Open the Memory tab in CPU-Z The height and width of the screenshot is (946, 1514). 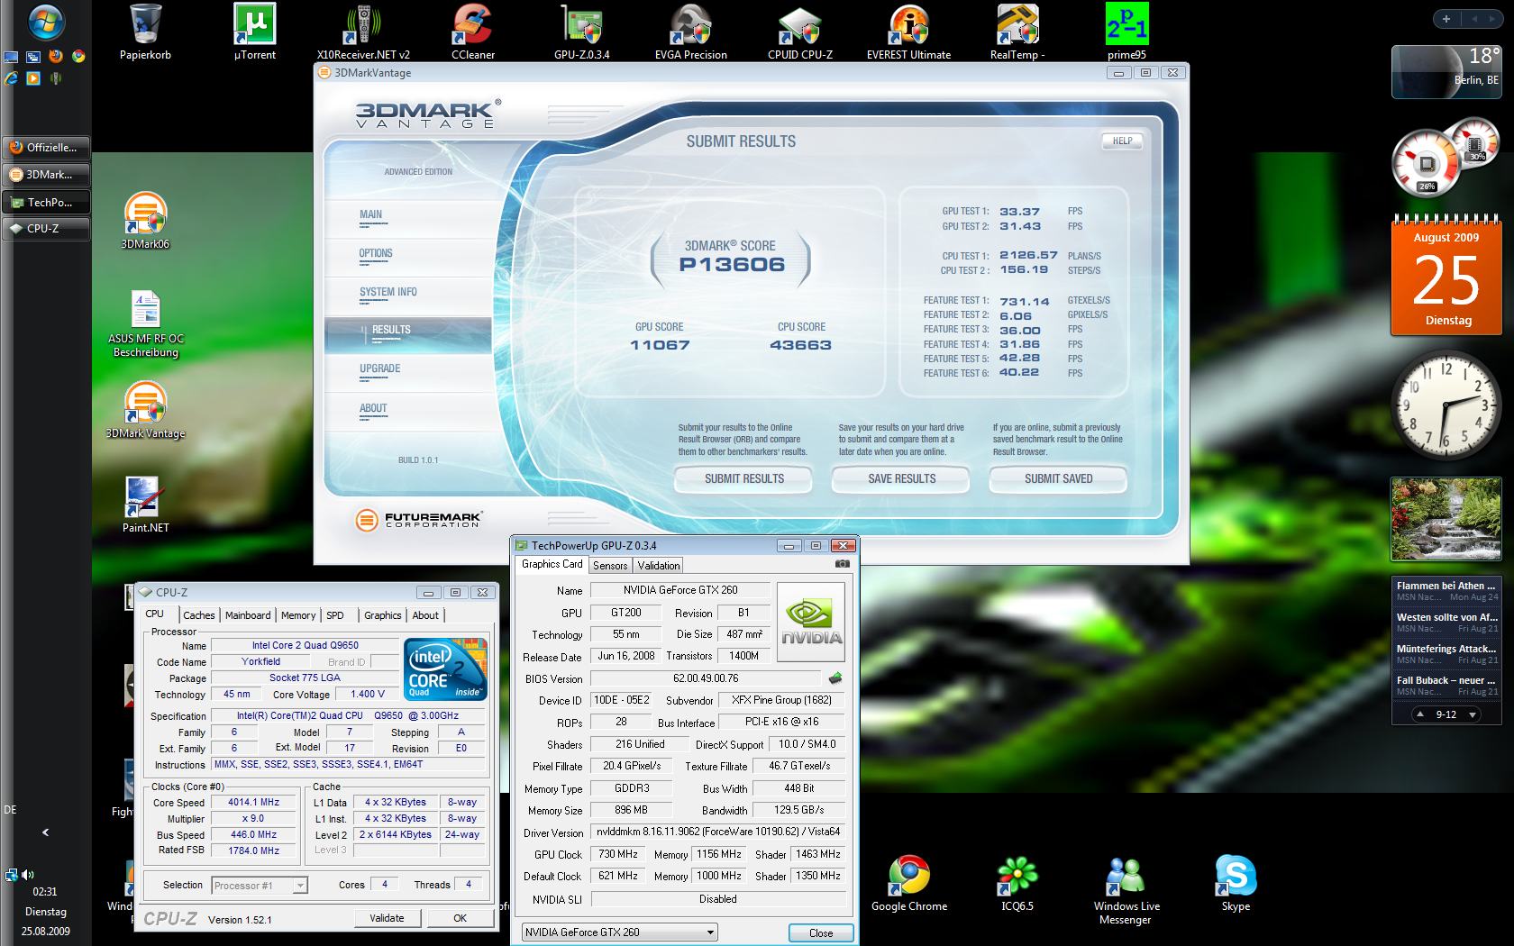pos(298,615)
